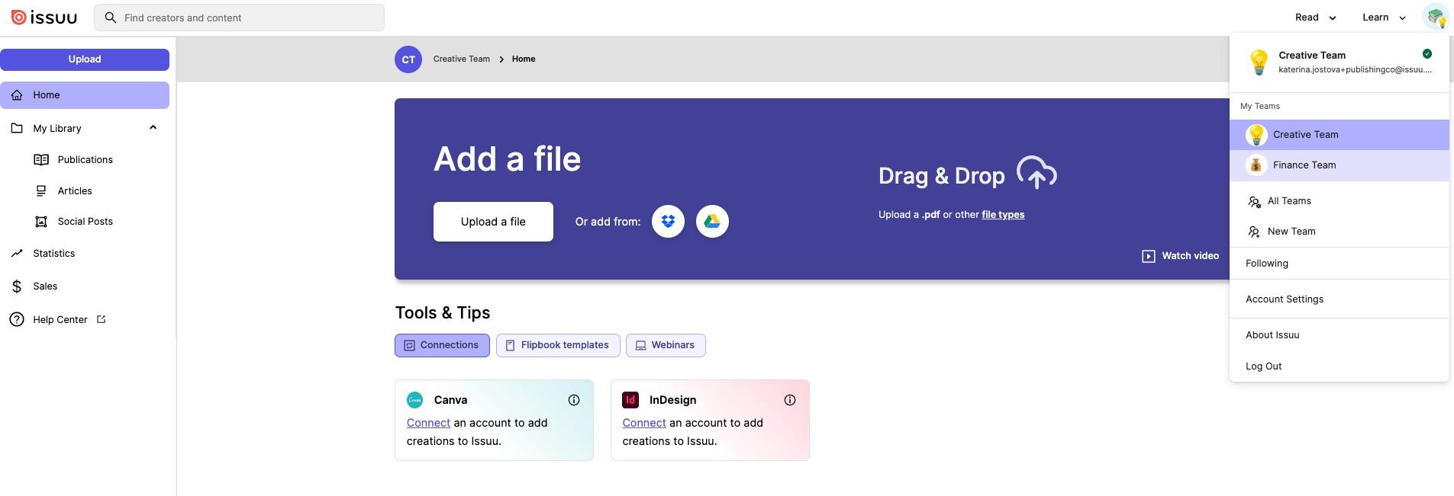
Task: Select Creative Team in My Teams
Action: tap(1340, 135)
